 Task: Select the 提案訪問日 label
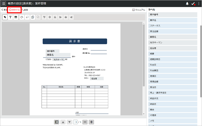click(173, 59)
